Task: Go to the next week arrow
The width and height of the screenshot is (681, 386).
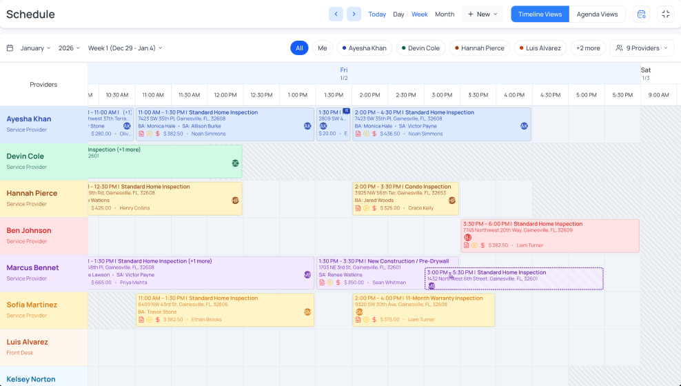Action: click(x=354, y=14)
